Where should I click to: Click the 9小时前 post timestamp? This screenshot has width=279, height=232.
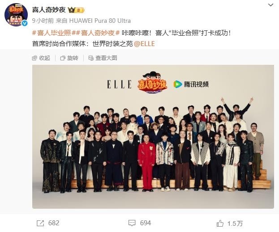pos(43,21)
